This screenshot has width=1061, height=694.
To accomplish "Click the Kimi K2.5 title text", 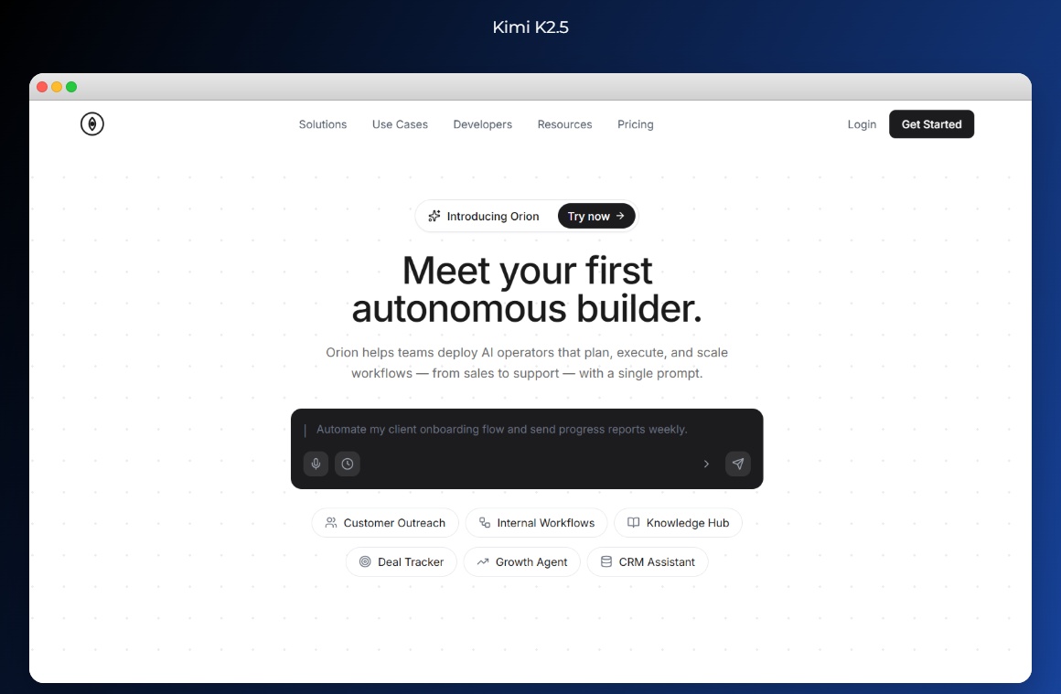I will (x=530, y=27).
